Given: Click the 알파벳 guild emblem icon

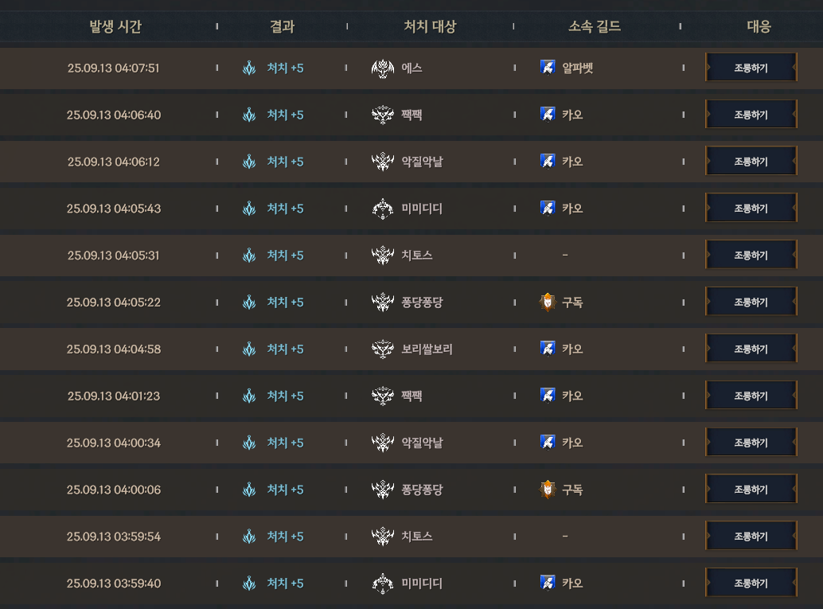Looking at the screenshot, I should (x=548, y=67).
